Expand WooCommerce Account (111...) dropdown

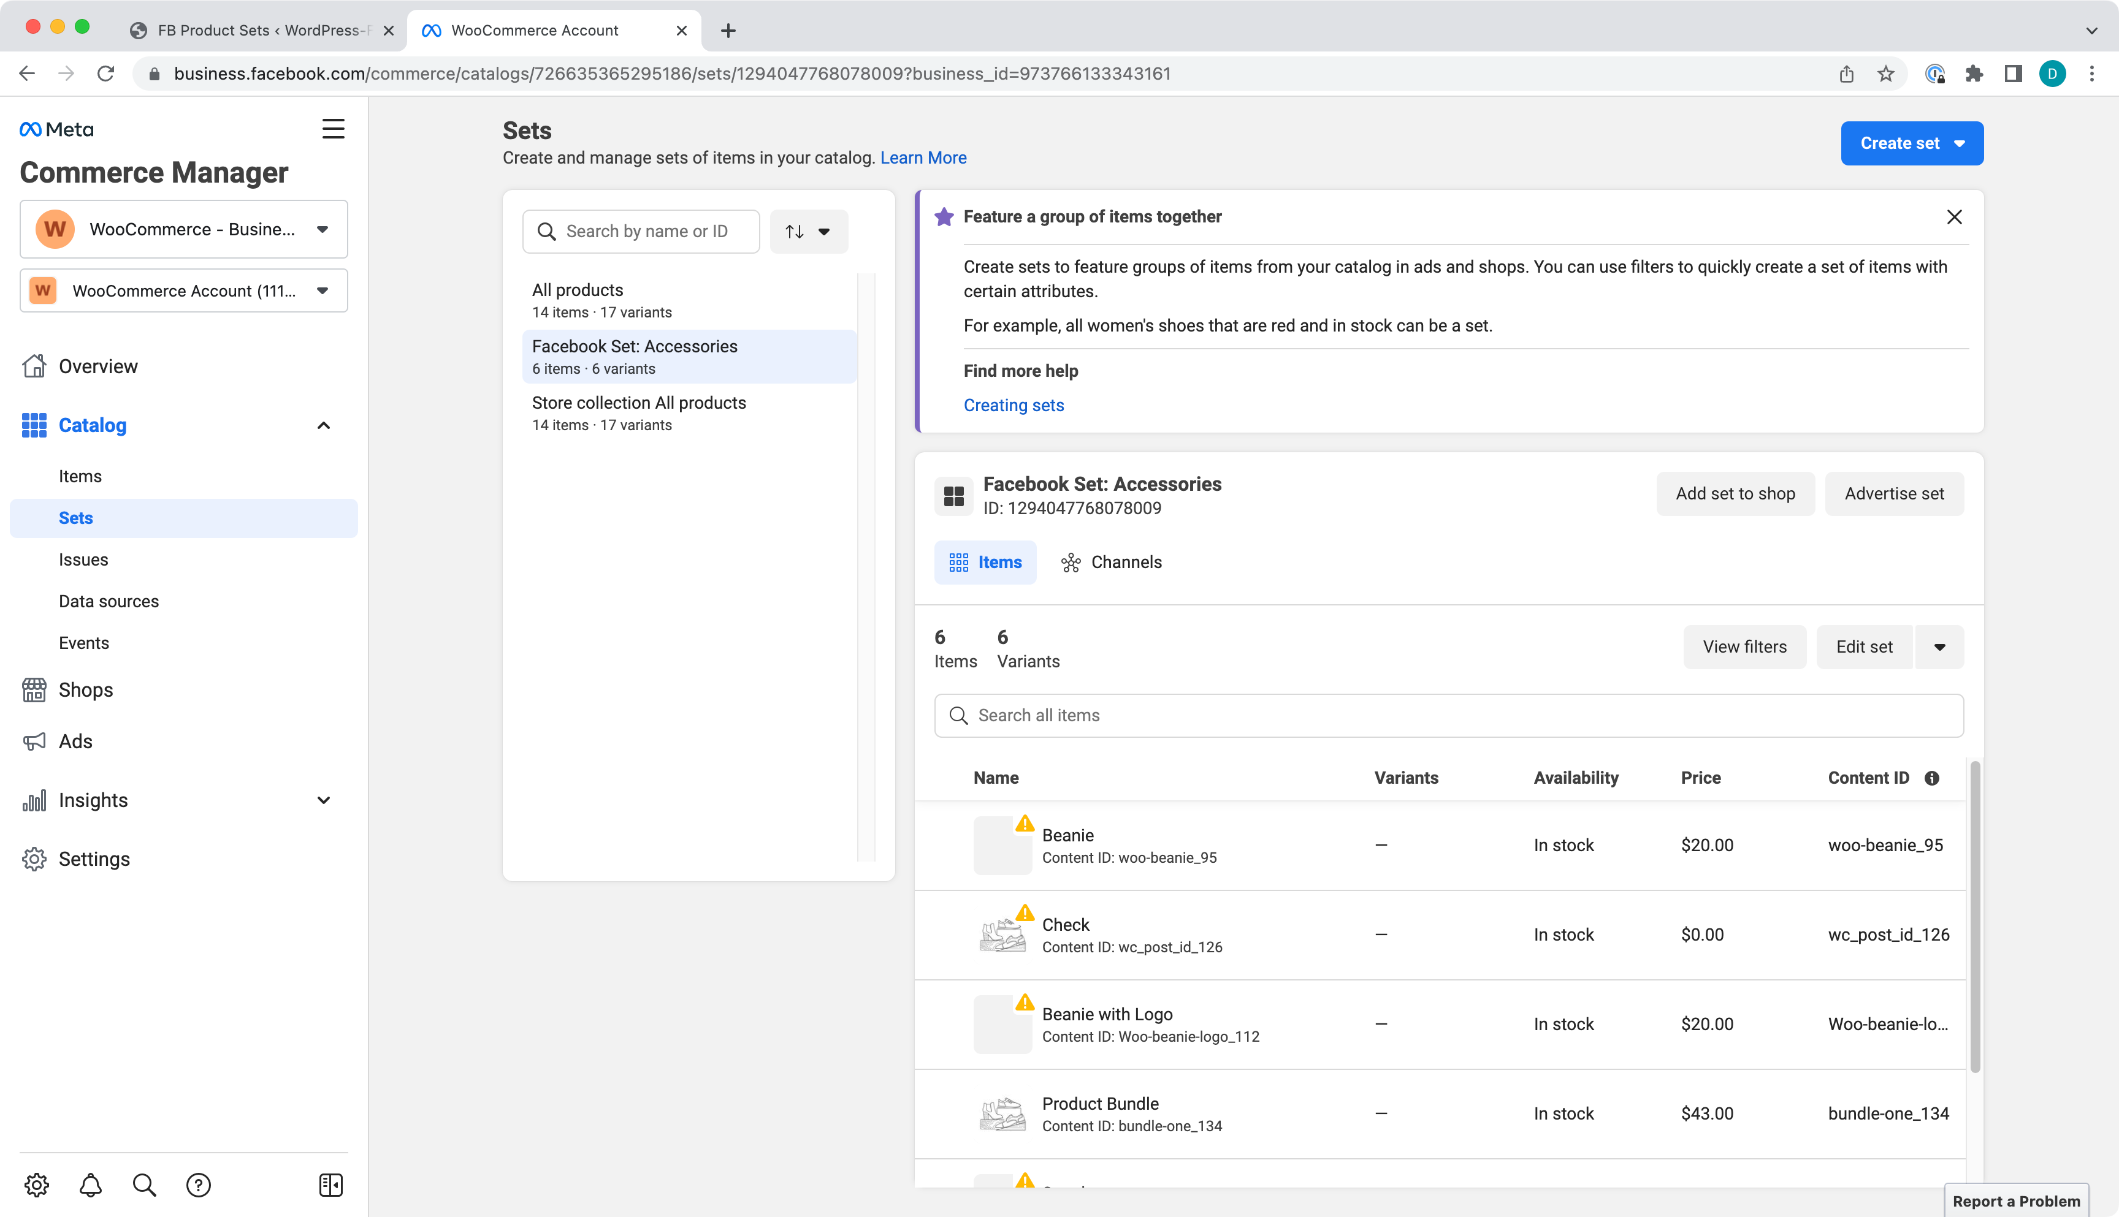pos(184,291)
